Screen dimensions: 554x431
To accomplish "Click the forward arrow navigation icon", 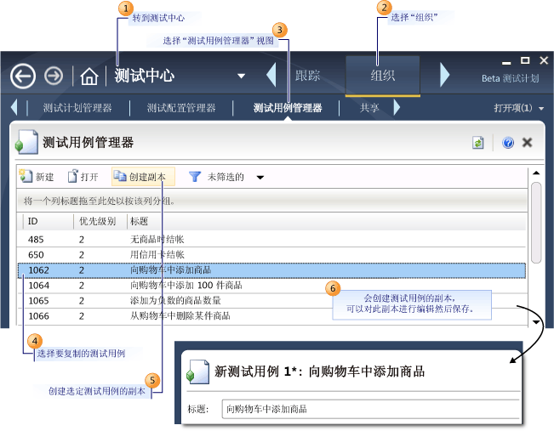I will click(x=54, y=76).
